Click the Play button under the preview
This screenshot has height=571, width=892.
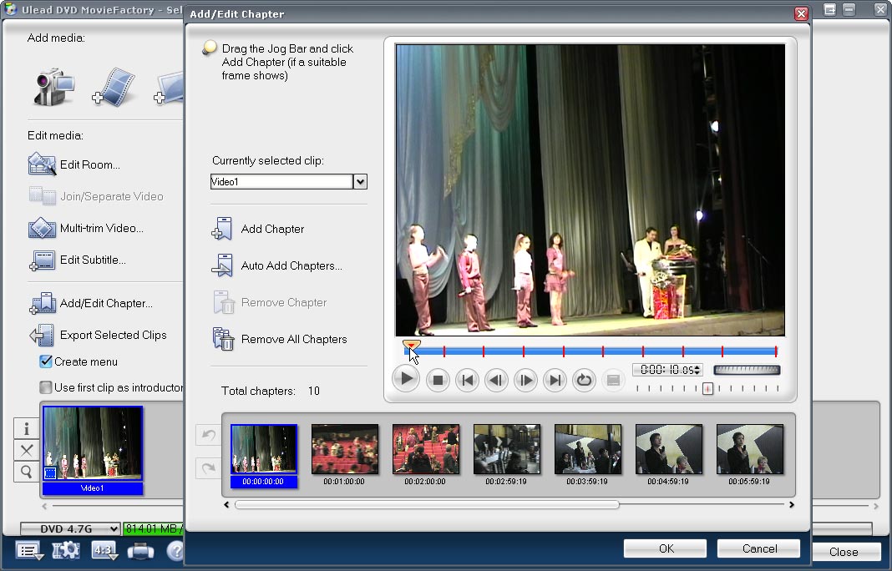coord(406,380)
